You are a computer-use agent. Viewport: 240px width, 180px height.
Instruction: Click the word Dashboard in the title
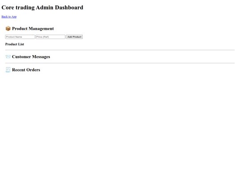point(69,8)
